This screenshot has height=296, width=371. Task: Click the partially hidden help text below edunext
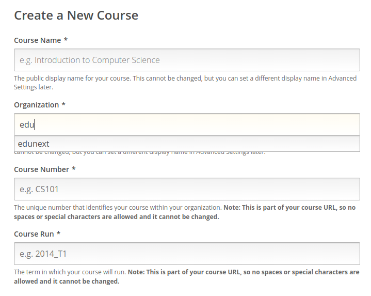coord(139,153)
